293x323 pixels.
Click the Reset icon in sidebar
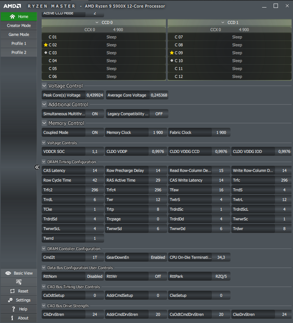click(12, 291)
